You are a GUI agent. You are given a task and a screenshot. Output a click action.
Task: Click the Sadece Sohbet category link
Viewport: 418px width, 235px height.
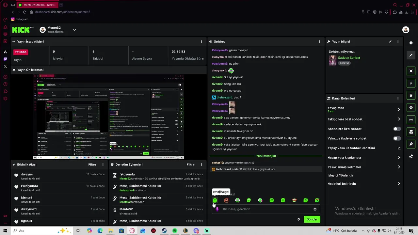pyautogui.click(x=349, y=58)
